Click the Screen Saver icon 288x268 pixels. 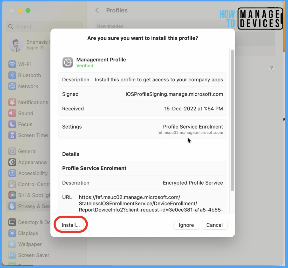[x=12, y=255]
